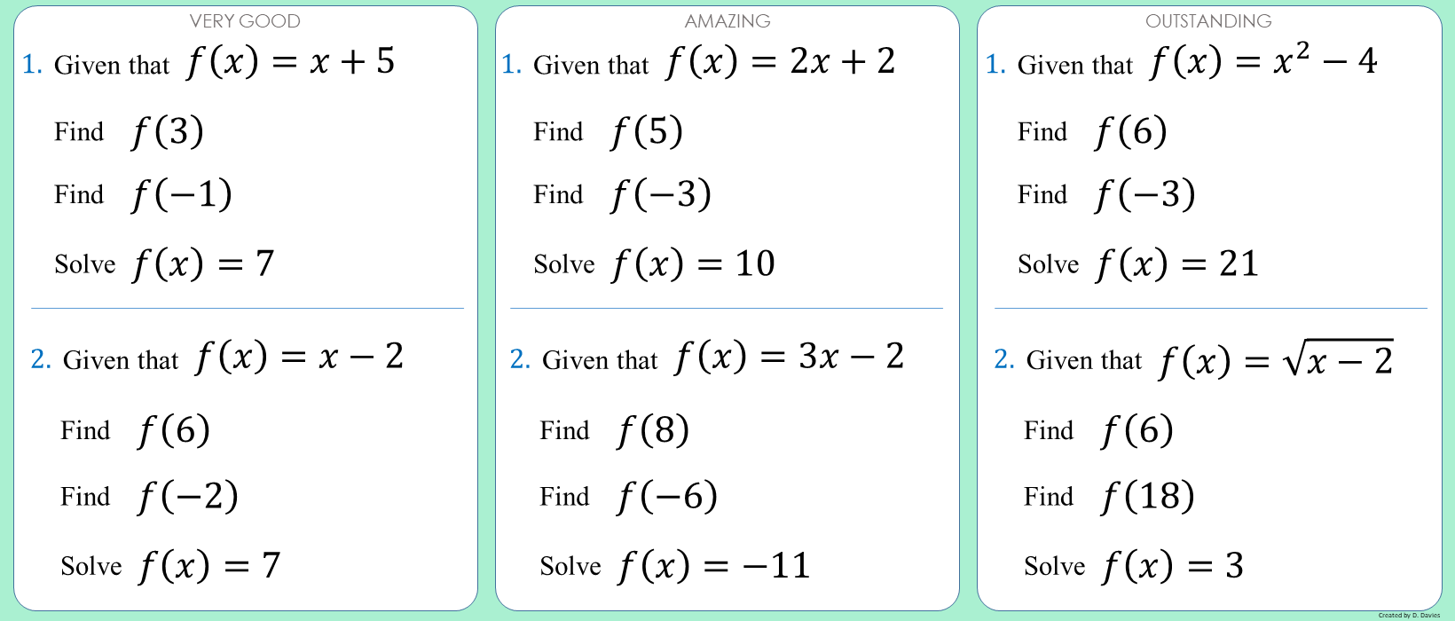Click the AMAZING heading
The height and width of the screenshot is (621, 1455).
(x=727, y=20)
